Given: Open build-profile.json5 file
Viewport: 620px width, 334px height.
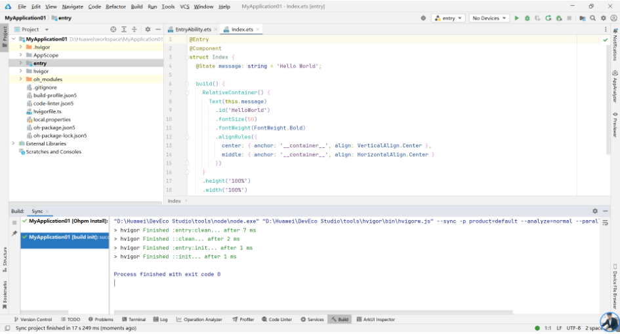Looking at the screenshot, I should click(55, 95).
